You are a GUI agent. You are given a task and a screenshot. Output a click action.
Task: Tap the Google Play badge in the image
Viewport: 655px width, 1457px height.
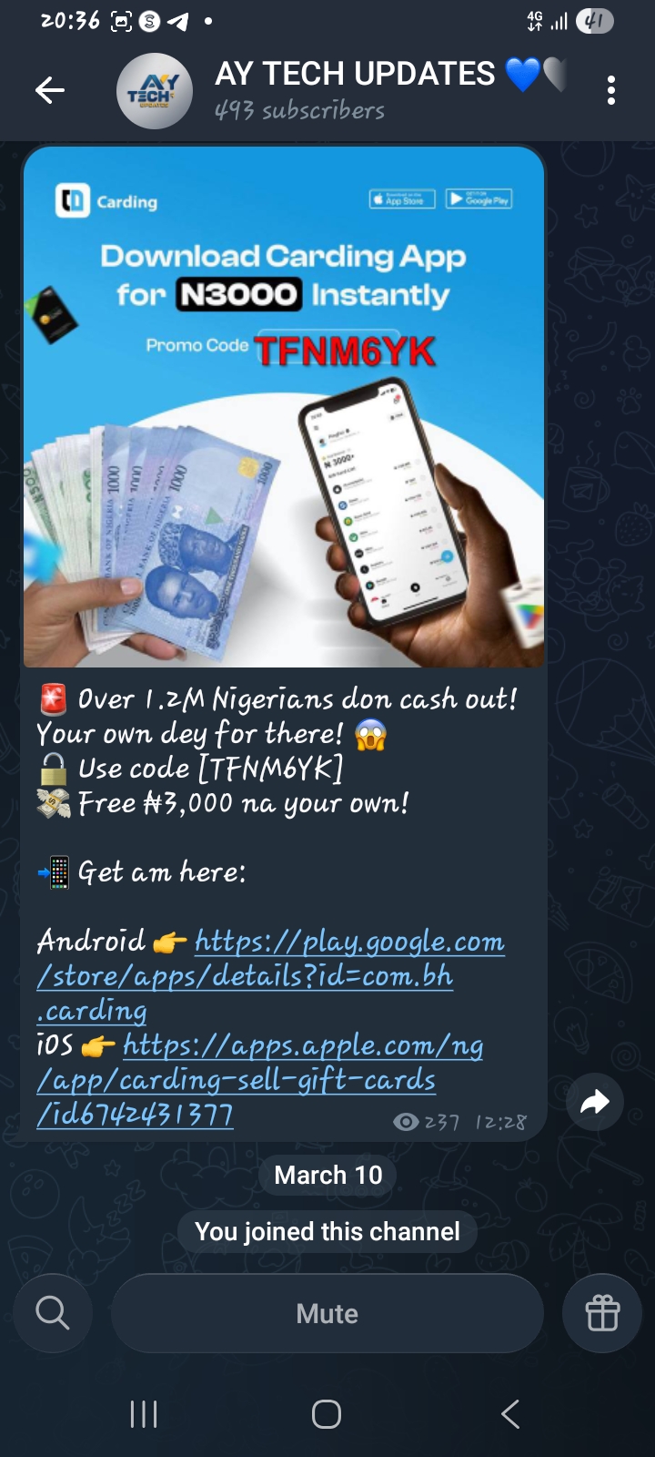tap(479, 199)
